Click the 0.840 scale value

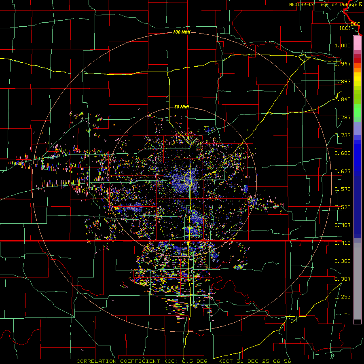pos(343,99)
